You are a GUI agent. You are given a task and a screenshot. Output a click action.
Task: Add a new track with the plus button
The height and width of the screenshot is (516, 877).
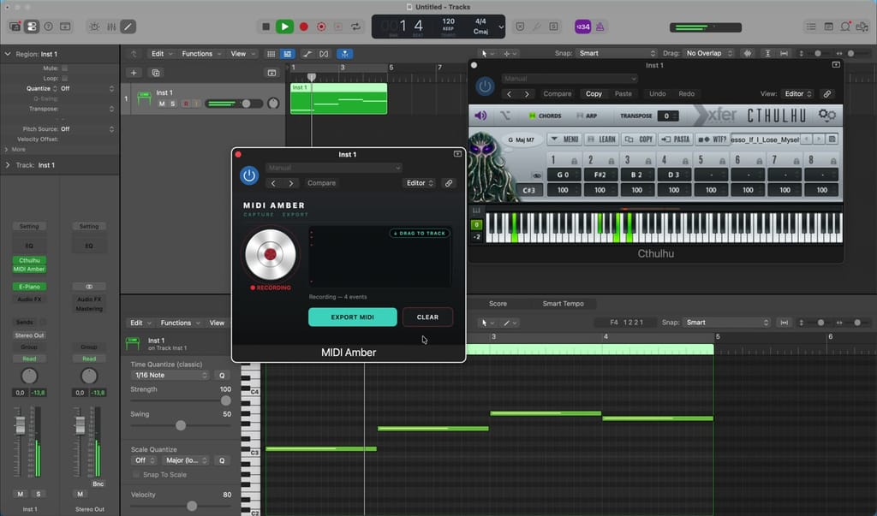click(134, 73)
